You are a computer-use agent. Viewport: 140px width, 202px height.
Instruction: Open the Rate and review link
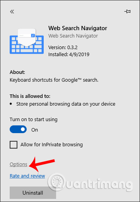(27, 176)
